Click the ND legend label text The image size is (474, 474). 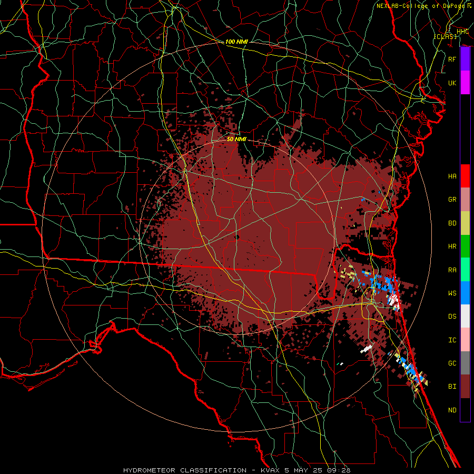point(452,410)
